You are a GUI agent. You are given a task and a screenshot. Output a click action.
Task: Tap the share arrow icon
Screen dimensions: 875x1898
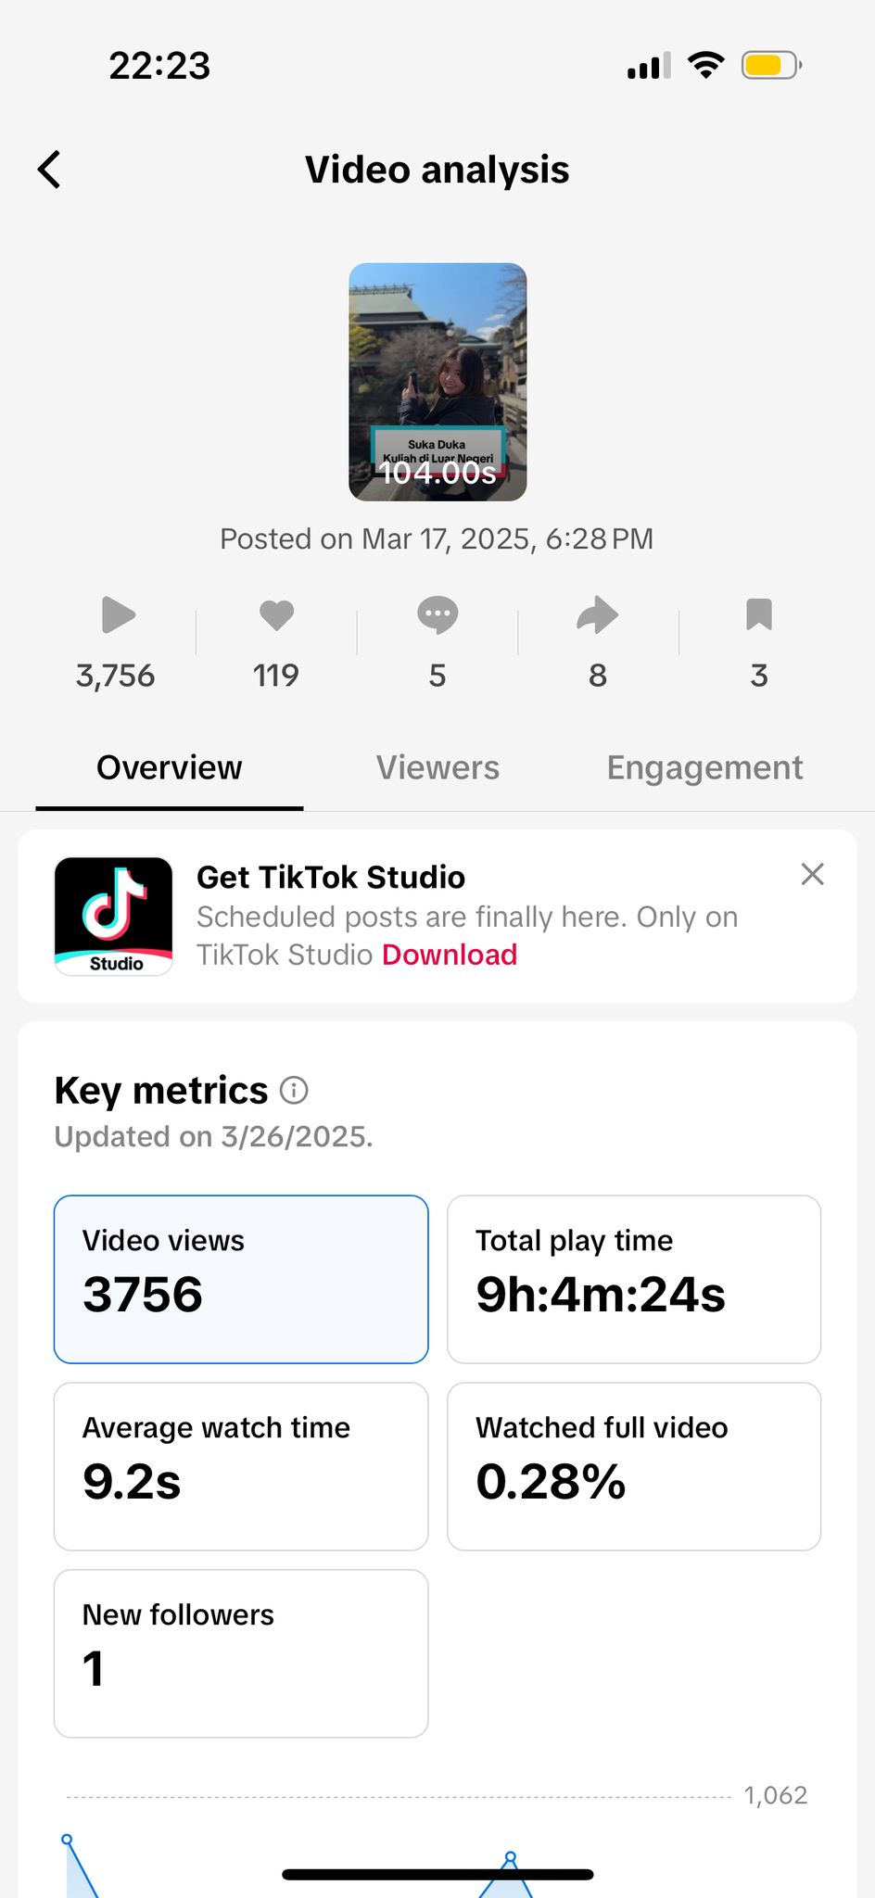coord(598,614)
